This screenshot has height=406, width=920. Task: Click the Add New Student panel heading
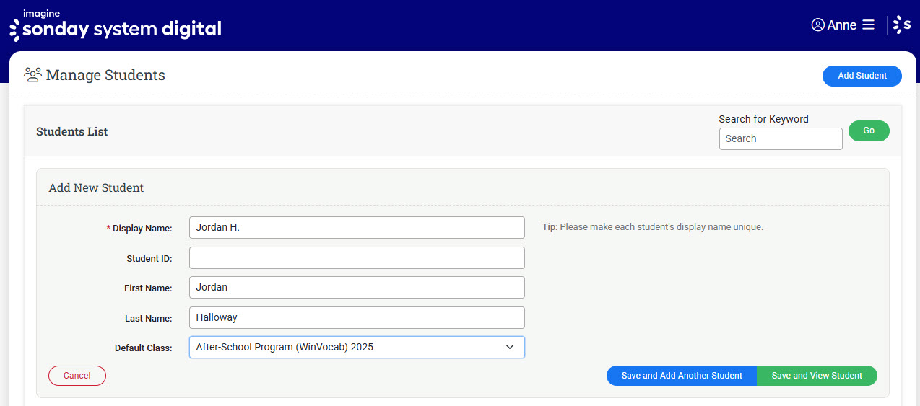[96, 187]
